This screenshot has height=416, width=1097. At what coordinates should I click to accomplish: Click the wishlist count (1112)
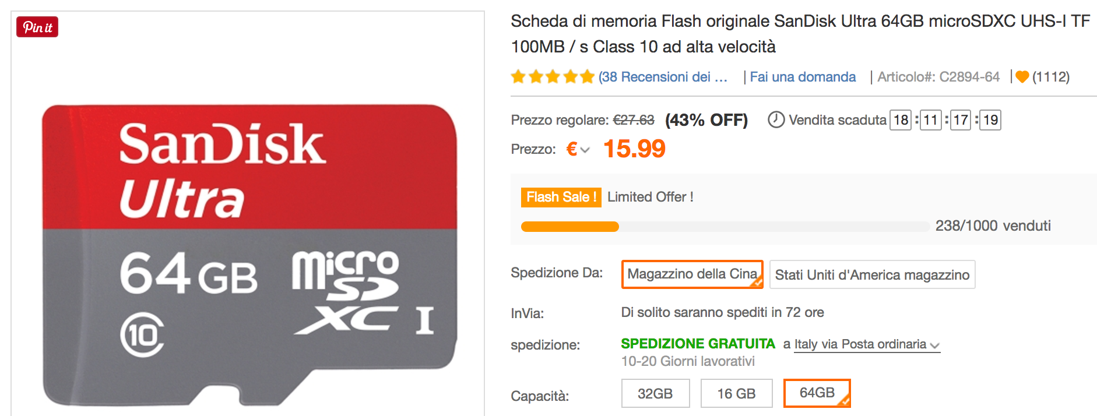point(1050,77)
